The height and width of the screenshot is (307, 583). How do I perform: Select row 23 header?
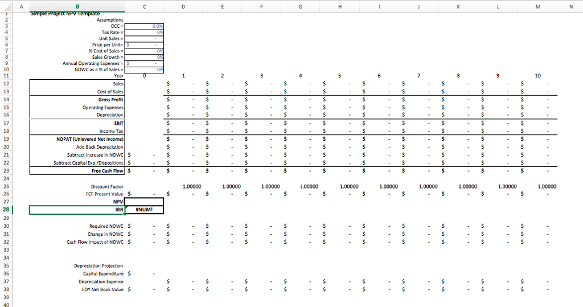coord(6,171)
